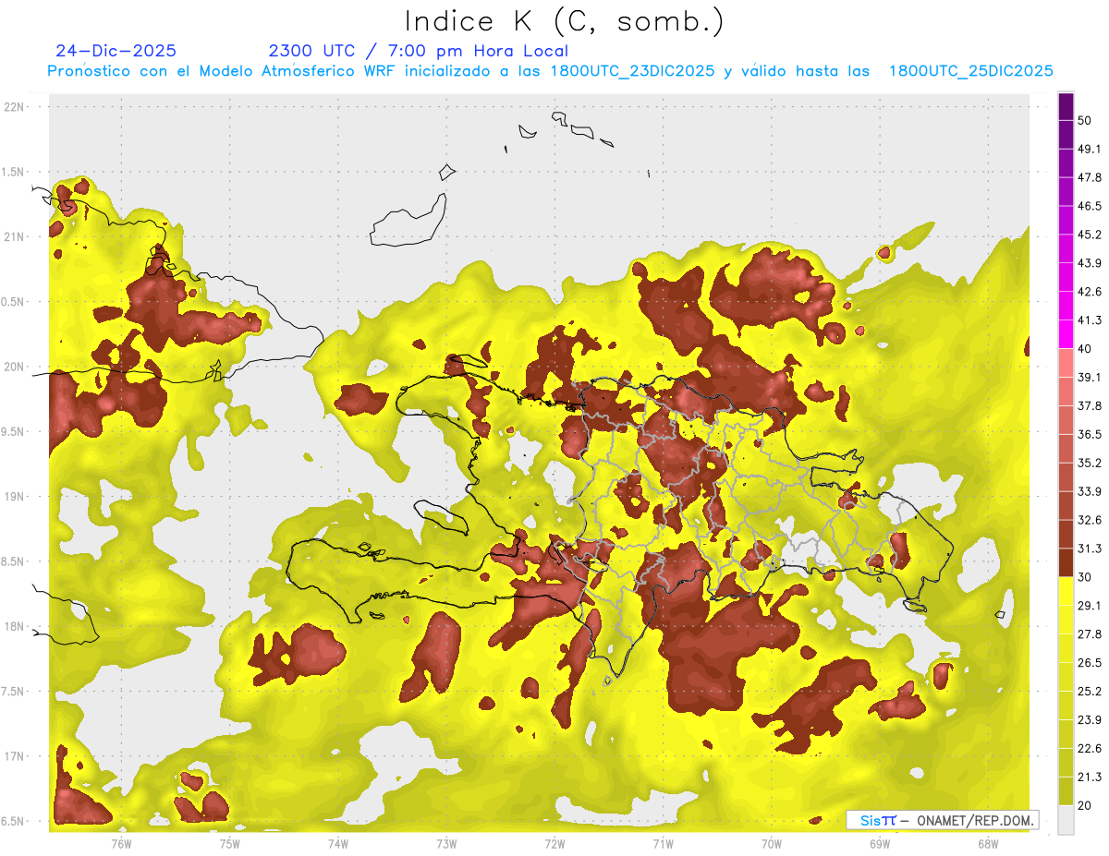This screenshot has height=856, width=1109.
Task: Click the '20' value at the legend bottom
Action: (x=1085, y=805)
